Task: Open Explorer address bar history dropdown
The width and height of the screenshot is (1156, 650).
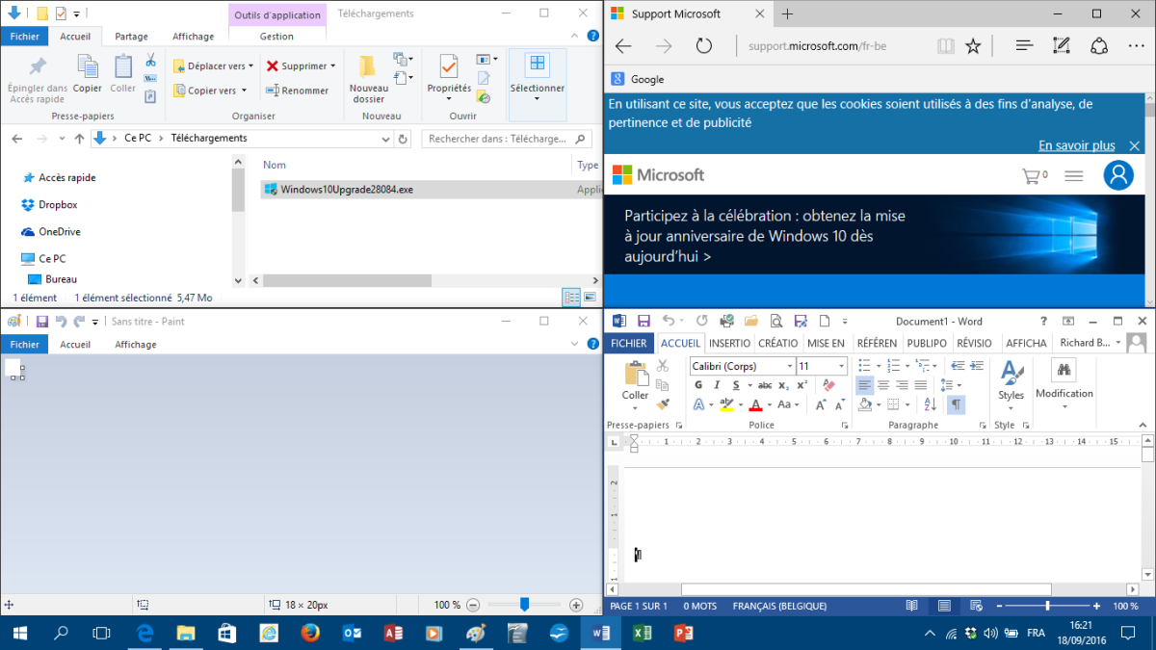Action: click(385, 139)
